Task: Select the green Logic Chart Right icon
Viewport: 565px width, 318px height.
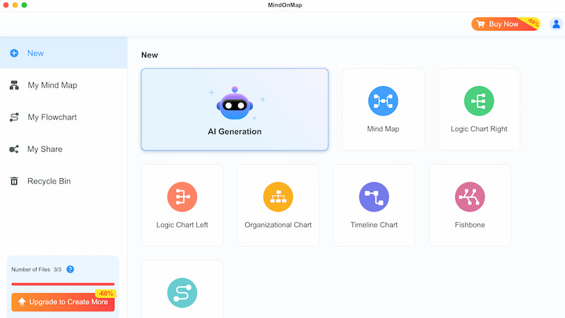Action: tap(479, 101)
